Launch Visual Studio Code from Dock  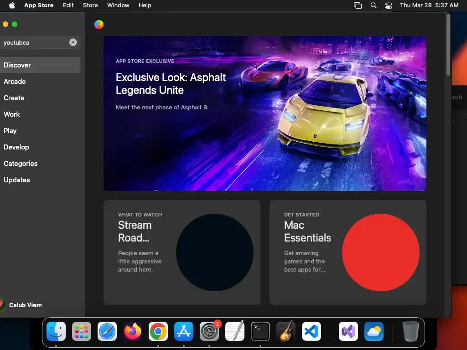[x=311, y=331]
